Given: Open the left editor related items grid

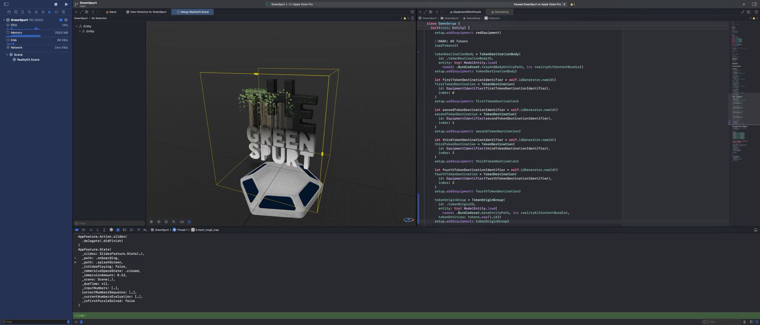Looking at the screenshot, I should click(x=87, y=12).
